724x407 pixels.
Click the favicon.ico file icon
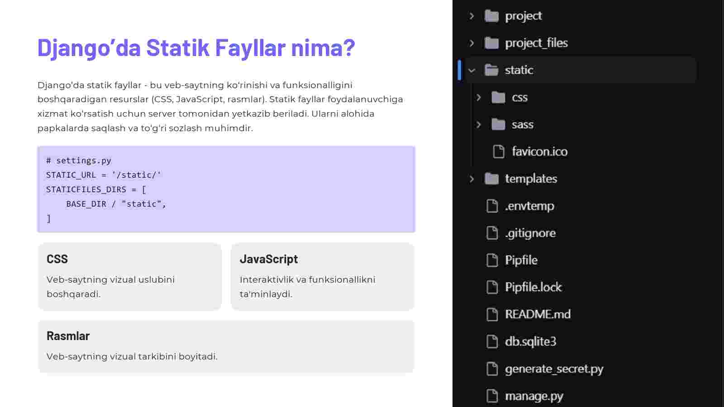[498, 151]
